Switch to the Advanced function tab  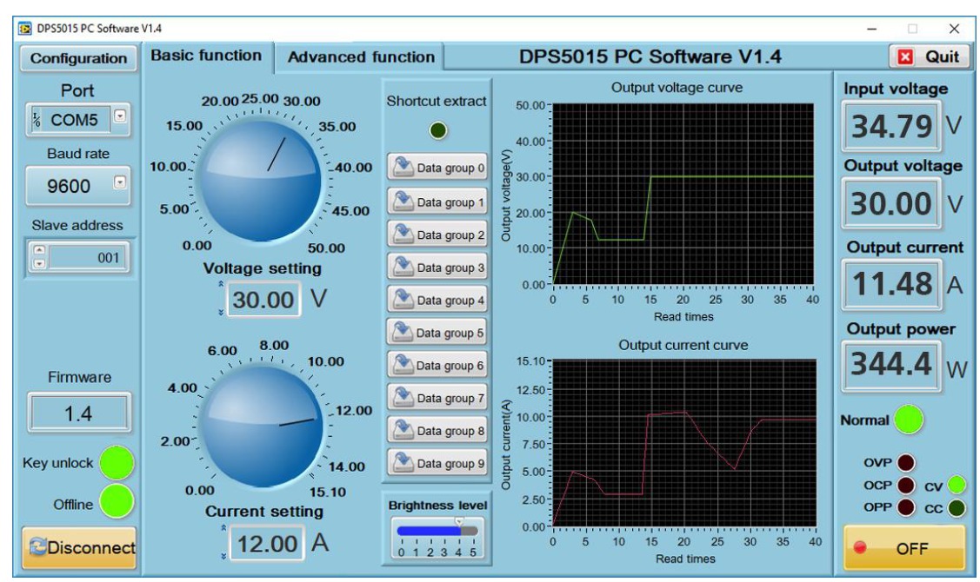[x=361, y=56]
